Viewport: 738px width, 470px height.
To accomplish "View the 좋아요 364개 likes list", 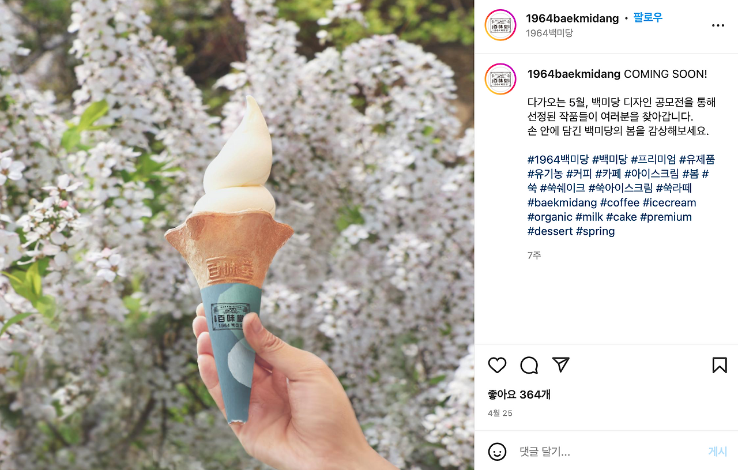I will [x=519, y=394].
